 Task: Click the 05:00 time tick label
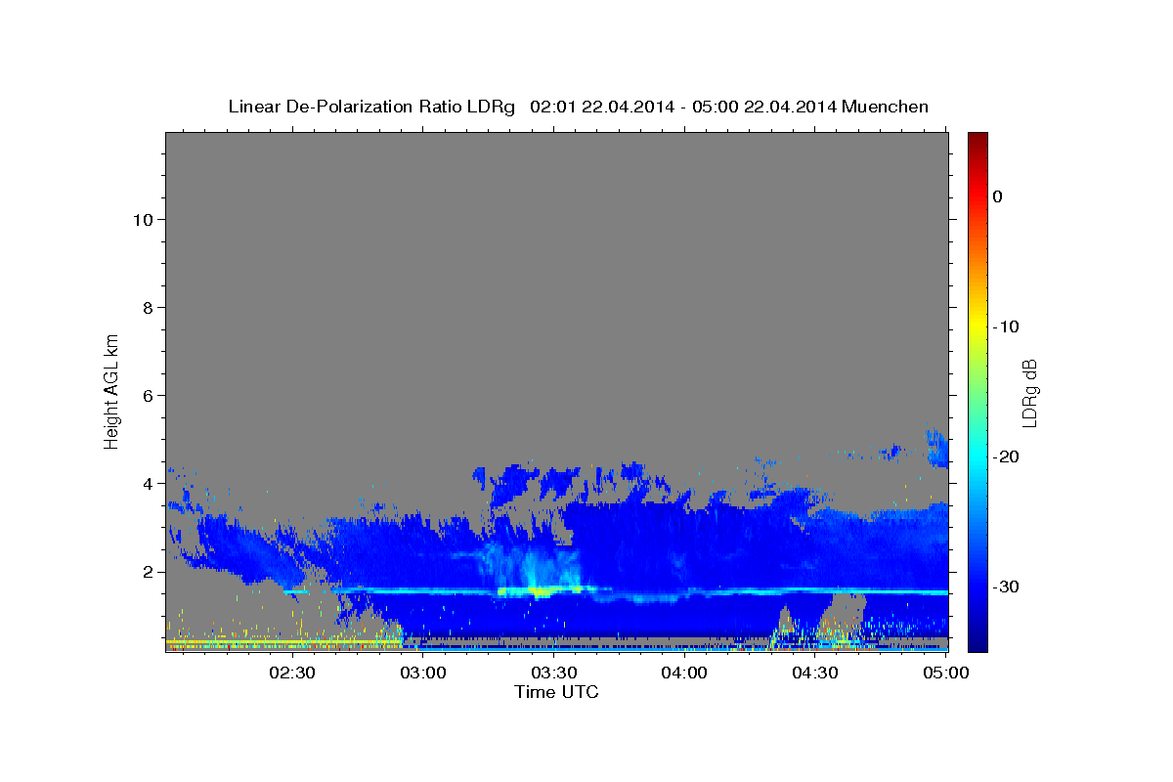click(945, 673)
